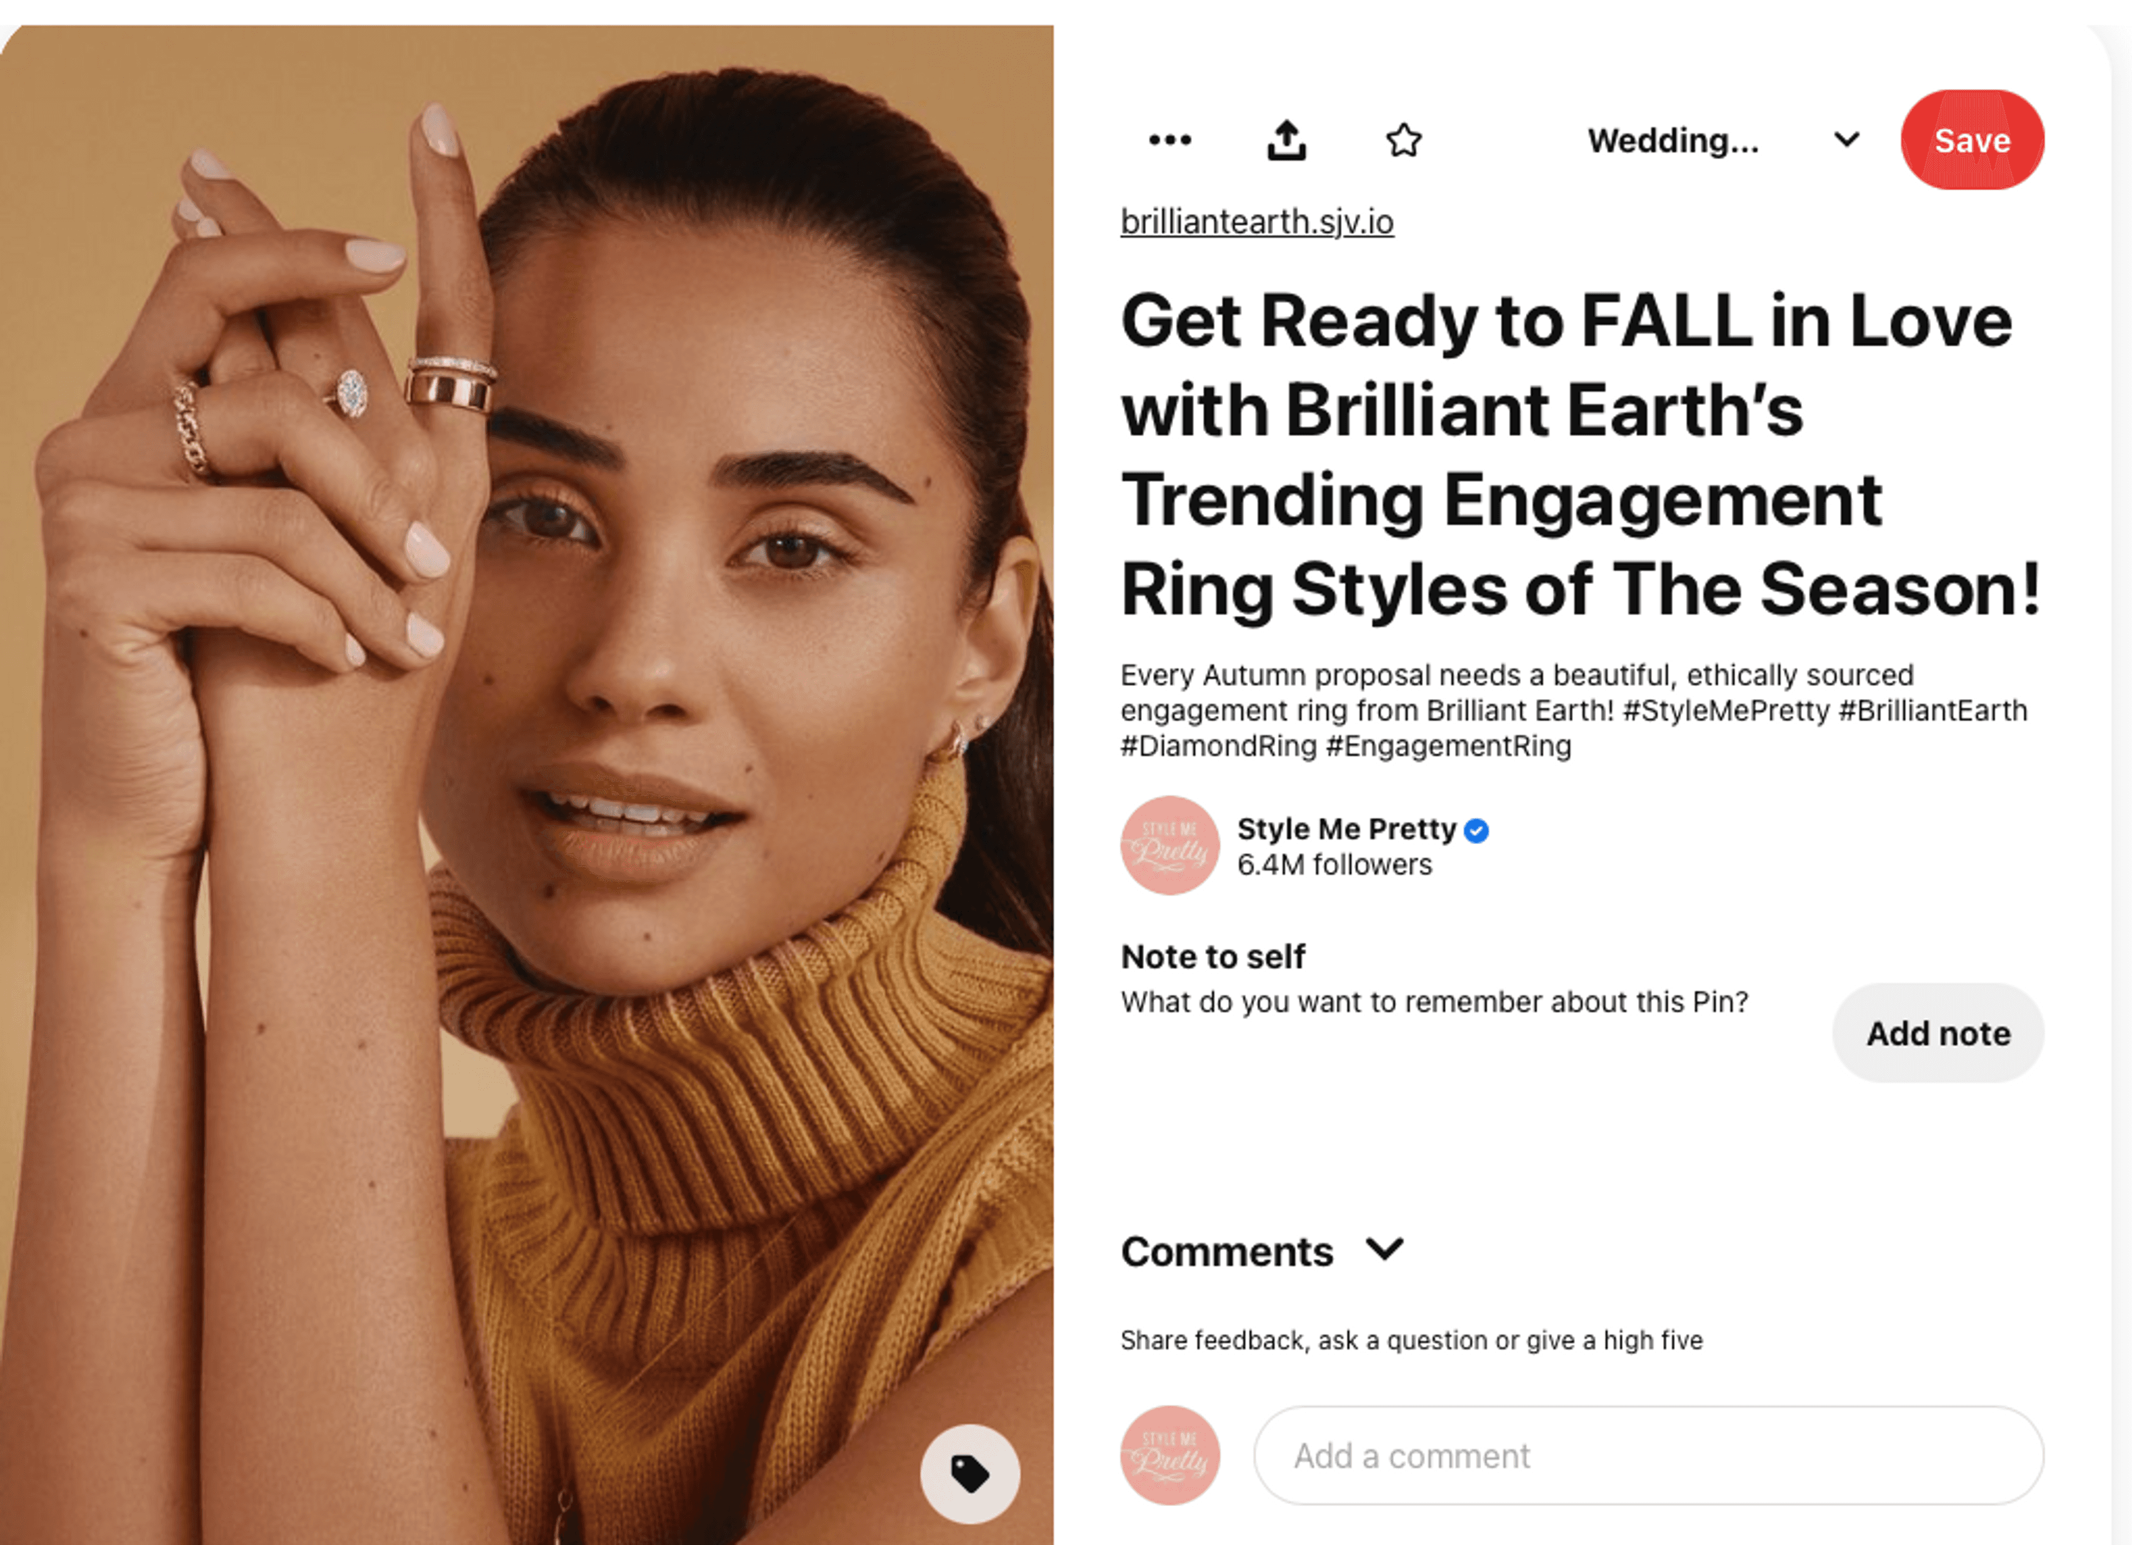Click the Comments heading

pyautogui.click(x=1227, y=1251)
